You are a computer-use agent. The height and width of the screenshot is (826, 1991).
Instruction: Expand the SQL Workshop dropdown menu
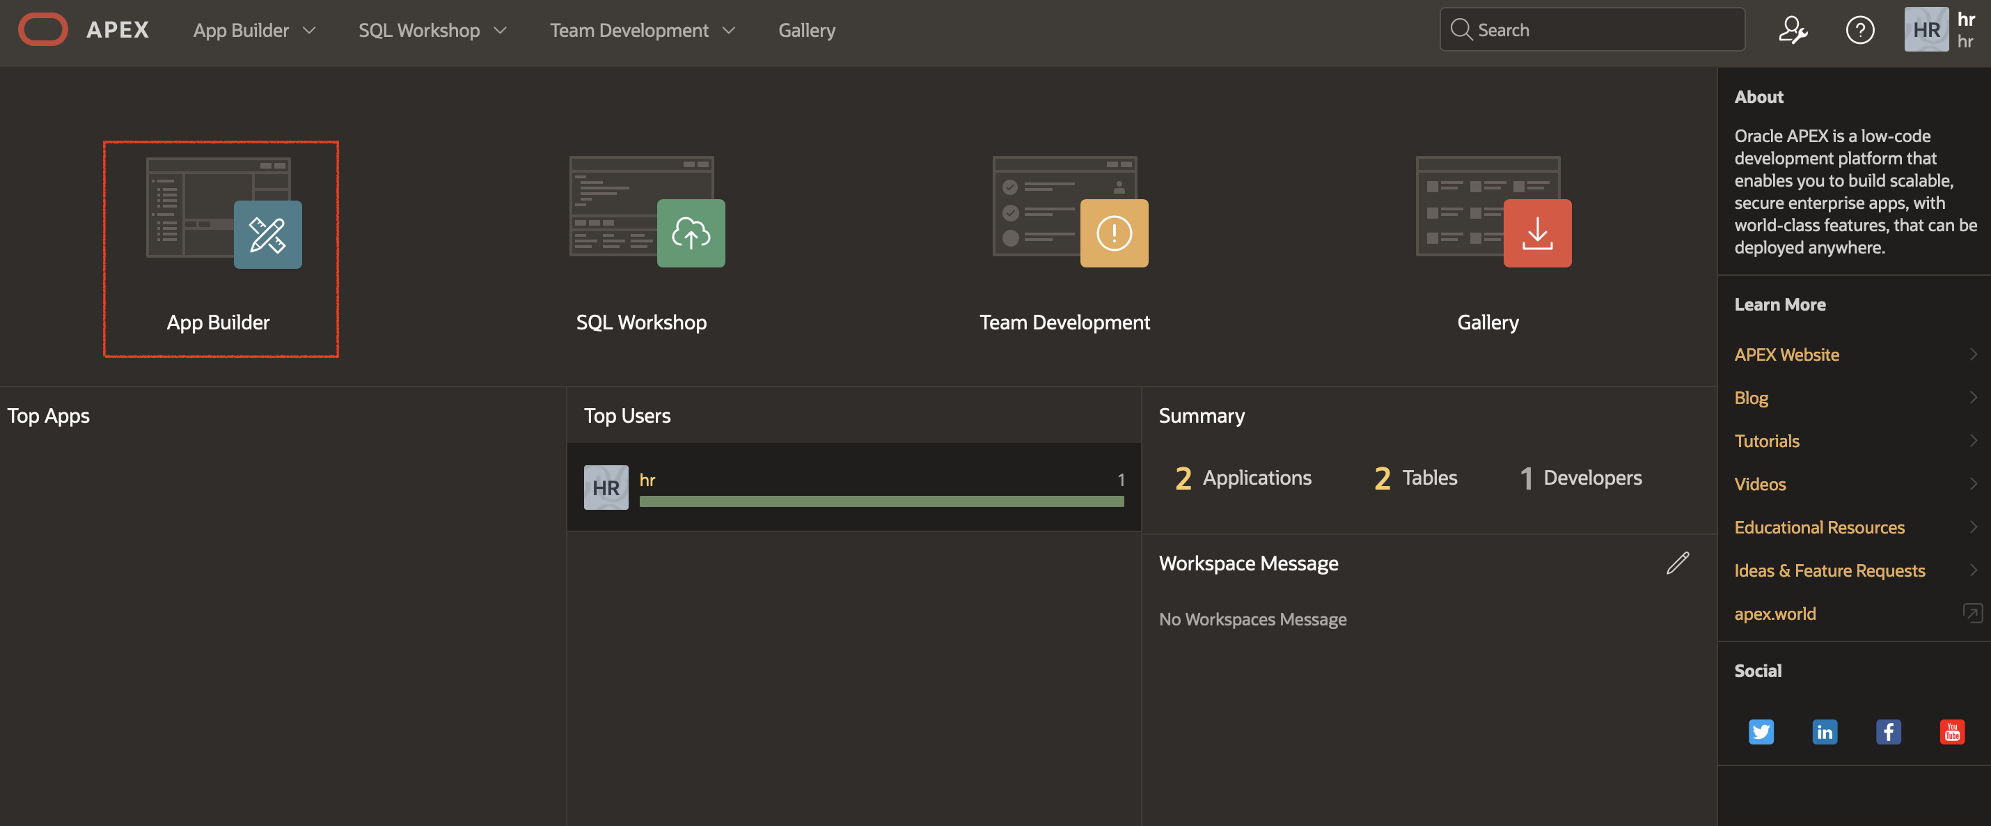pyautogui.click(x=432, y=30)
